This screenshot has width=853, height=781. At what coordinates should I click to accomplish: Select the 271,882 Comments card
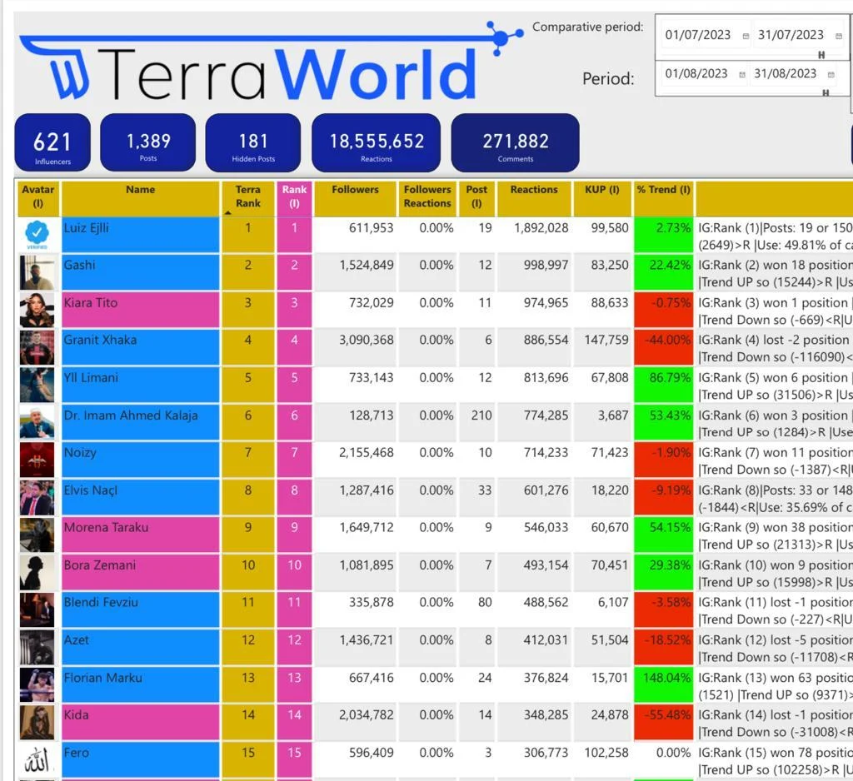[515, 142]
